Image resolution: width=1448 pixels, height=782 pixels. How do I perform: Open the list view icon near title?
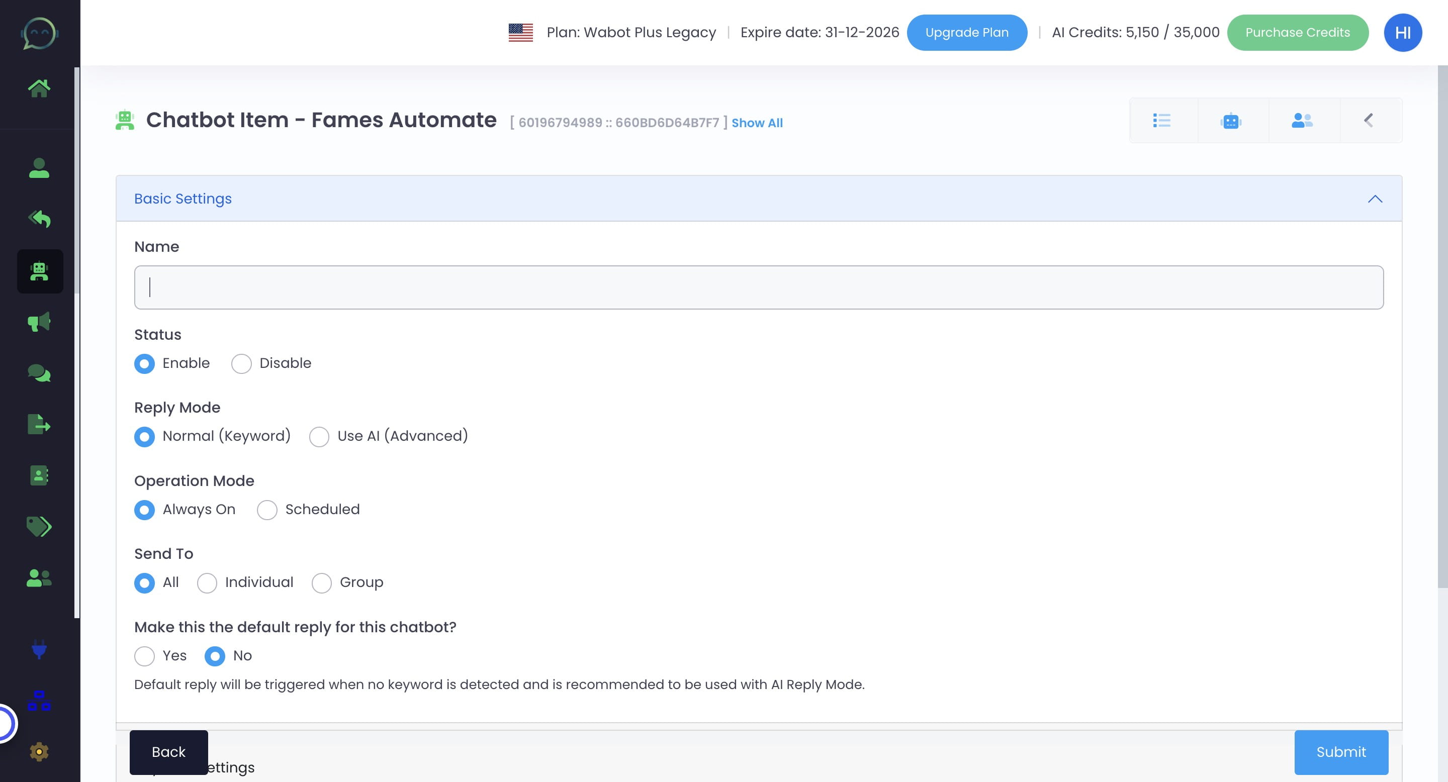pos(1161,120)
